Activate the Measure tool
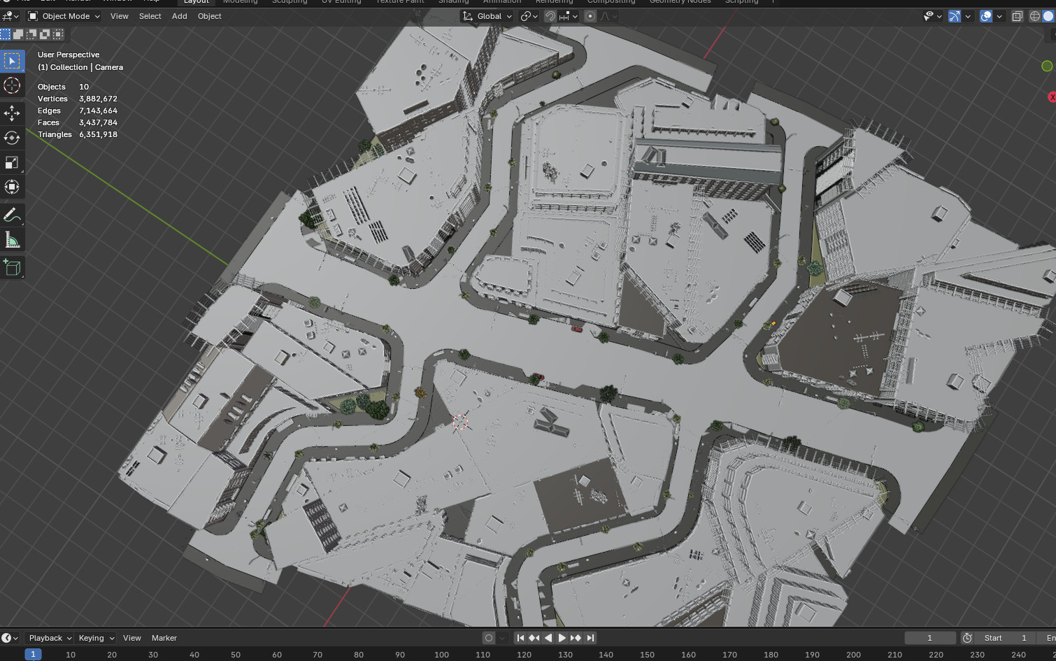The width and height of the screenshot is (1056, 661). point(12,240)
